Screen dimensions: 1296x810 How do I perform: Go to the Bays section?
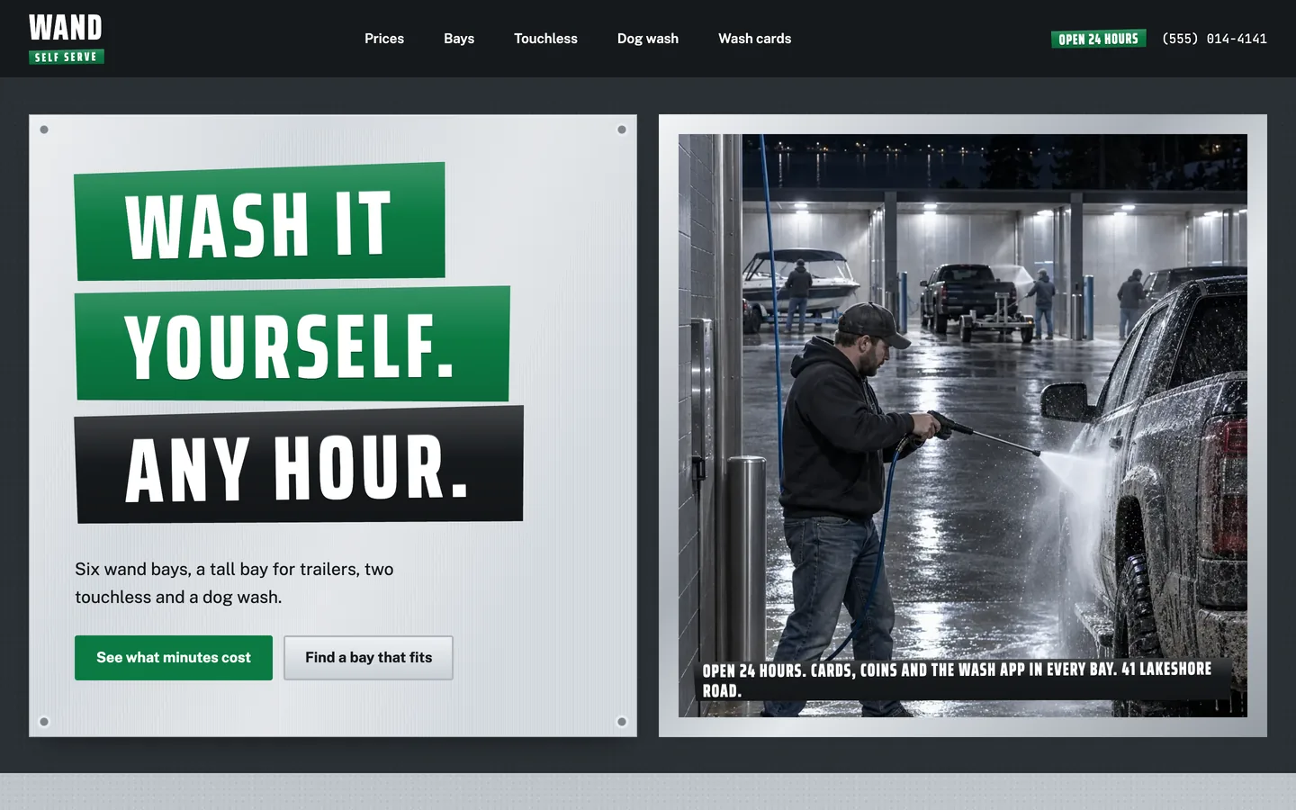pyautogui.click(x=459, y=39)
